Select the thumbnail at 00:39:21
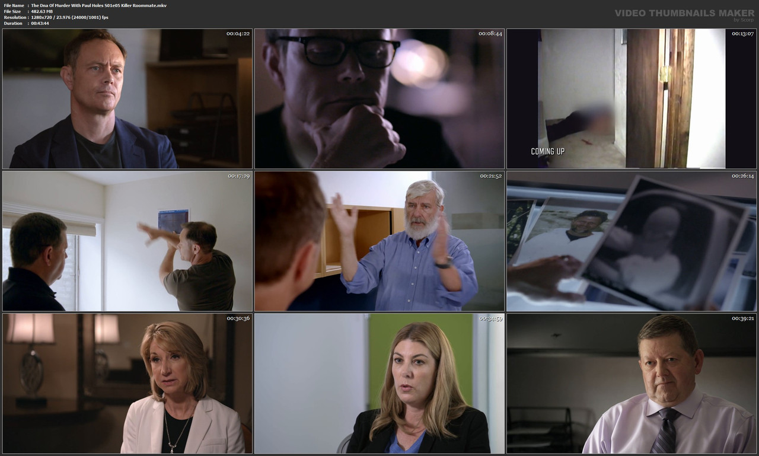The image size is (759, 456). (632, 384)
